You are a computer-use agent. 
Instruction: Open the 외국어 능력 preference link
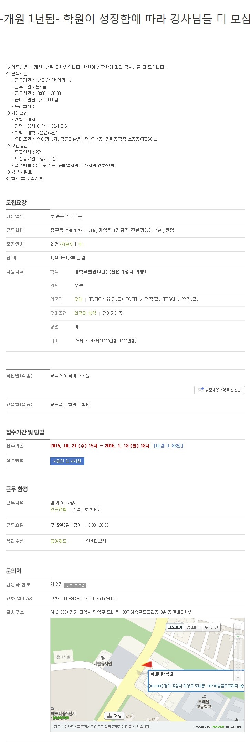[85, 313]
